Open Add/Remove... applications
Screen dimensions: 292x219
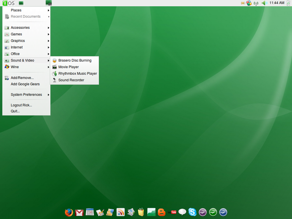click(x=27, y=78)
